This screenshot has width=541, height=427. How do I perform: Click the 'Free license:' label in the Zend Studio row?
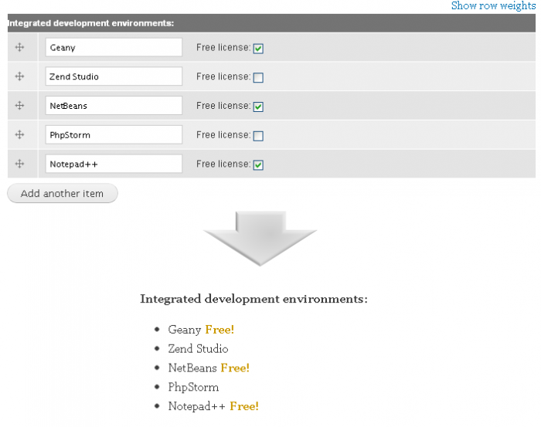click(223, 76)
